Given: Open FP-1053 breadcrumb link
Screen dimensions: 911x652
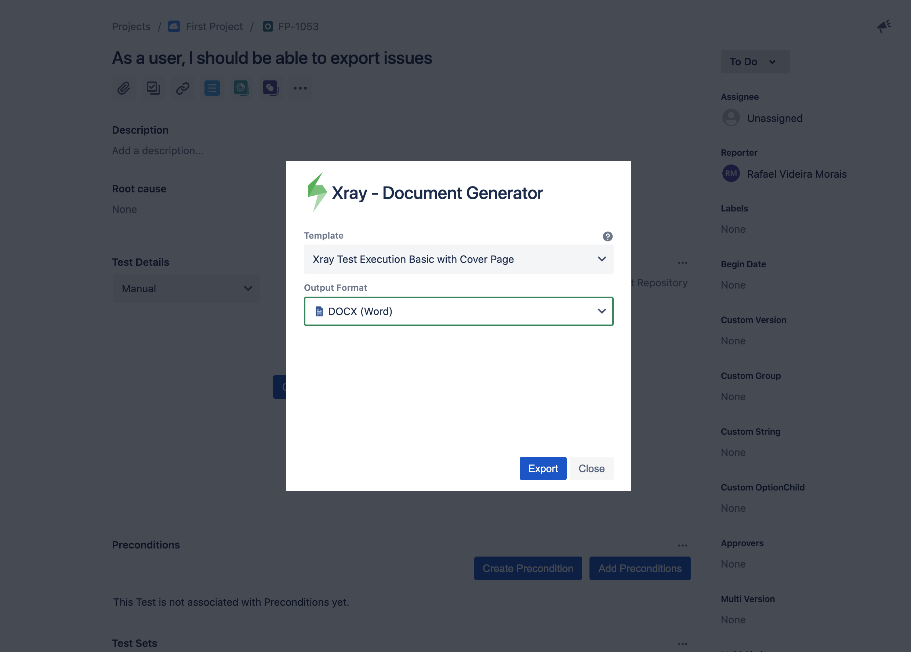Looking at the screenshot, I should (x=298, y=26).
